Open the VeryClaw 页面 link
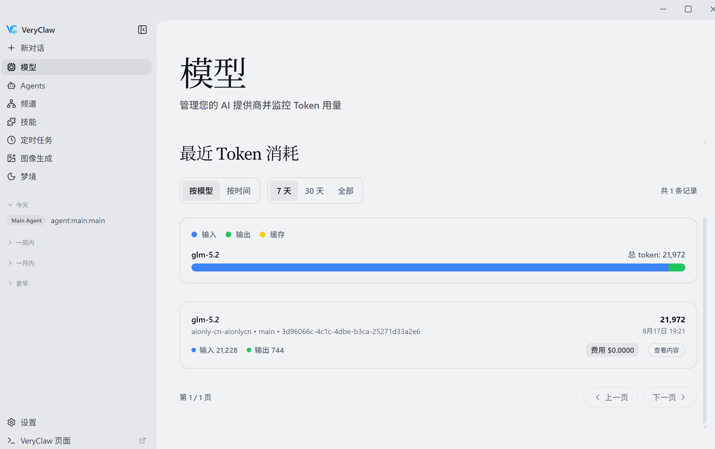Image resolution: width=715 pixels, height=449 pixels. tap(76, 440)
